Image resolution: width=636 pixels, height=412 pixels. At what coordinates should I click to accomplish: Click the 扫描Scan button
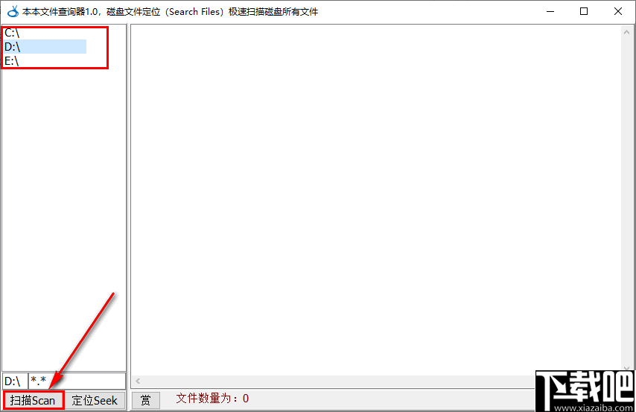point(34,400)
